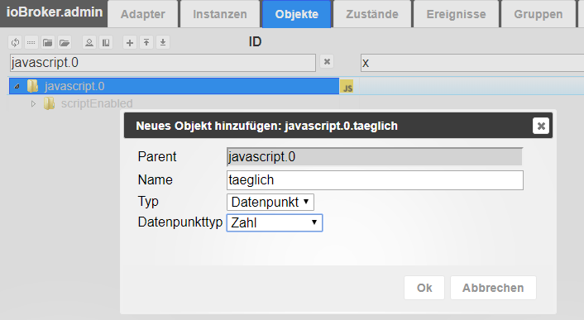Screen dimensions: 584x320
Task: Click the plus icon to add object
Action: coord(130,42)
